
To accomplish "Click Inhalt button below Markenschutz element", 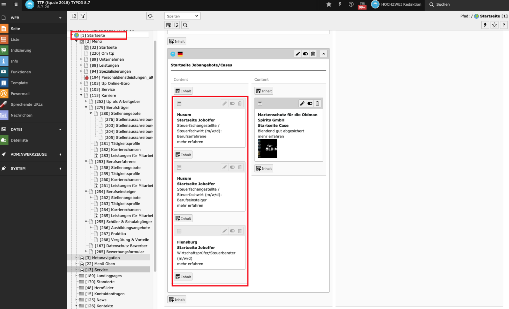I will pyautogui.click(x=264, y=169).
